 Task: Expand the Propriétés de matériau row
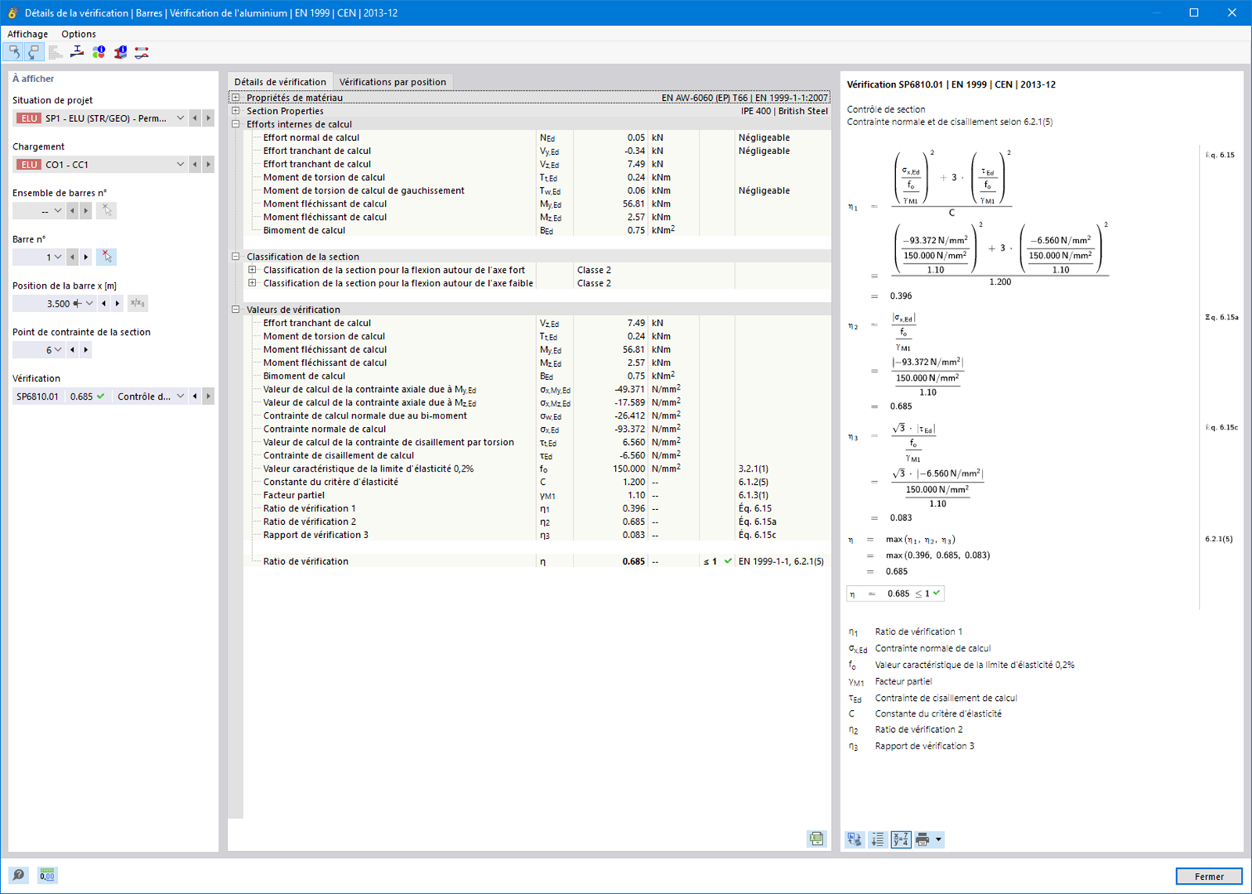pyautogui.click(x=236, y=98)
